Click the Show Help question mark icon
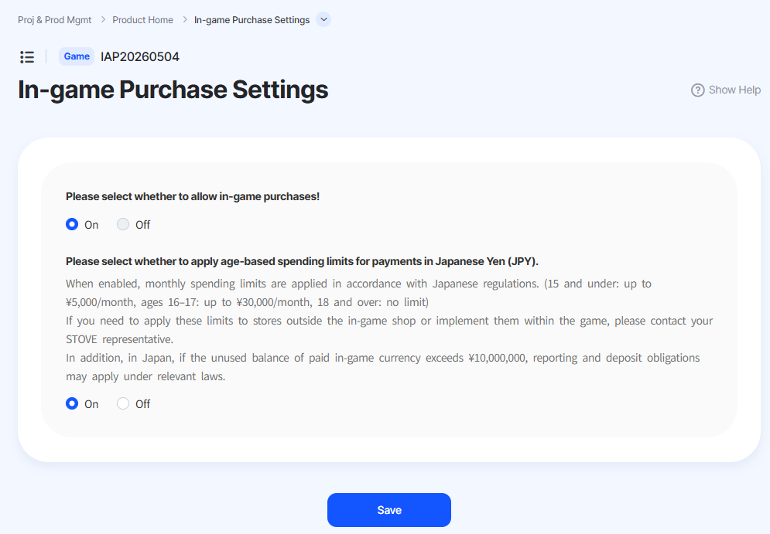770x534 pixels. (x=697, y=90)
